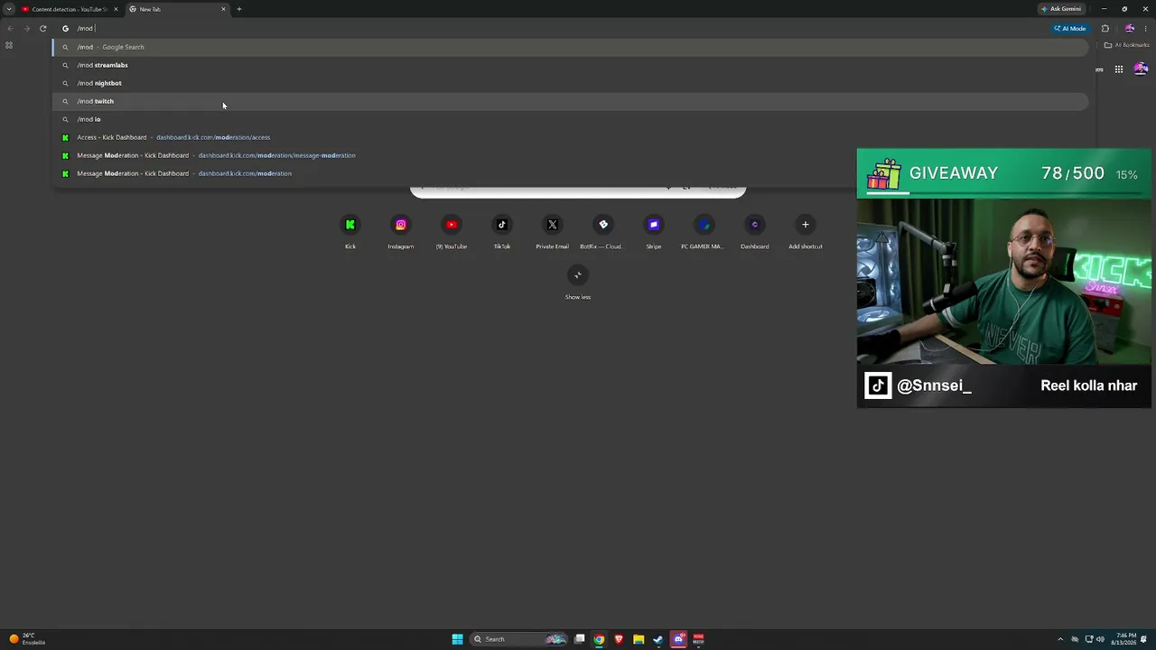Open the Extensions puzzle icon
The image size is (1156, 650).
(1105, 28)
